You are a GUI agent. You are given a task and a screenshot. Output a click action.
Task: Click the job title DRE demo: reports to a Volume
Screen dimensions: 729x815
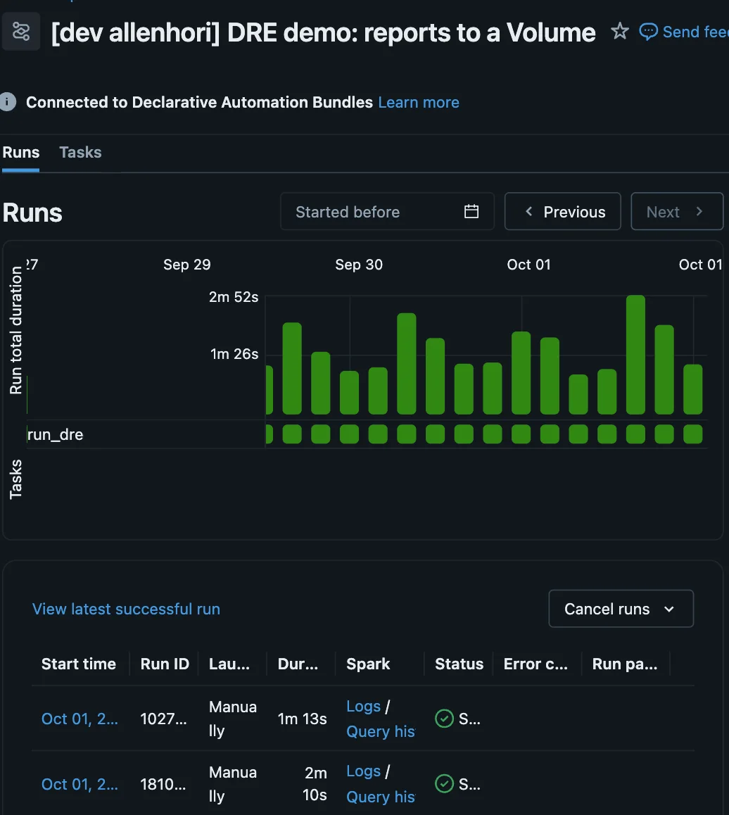pyautogui.click(x=323, y=32)
